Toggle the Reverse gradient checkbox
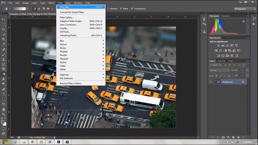The height and width of the screenshot is (145, 258). click(x=108, y=8)
